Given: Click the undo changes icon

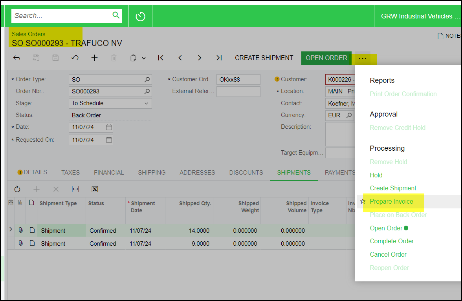Looking at the screenshot, I should [x=75, y=58].
